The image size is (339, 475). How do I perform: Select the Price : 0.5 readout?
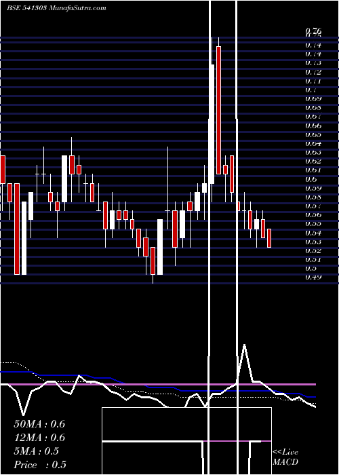[x=40, y=465]
